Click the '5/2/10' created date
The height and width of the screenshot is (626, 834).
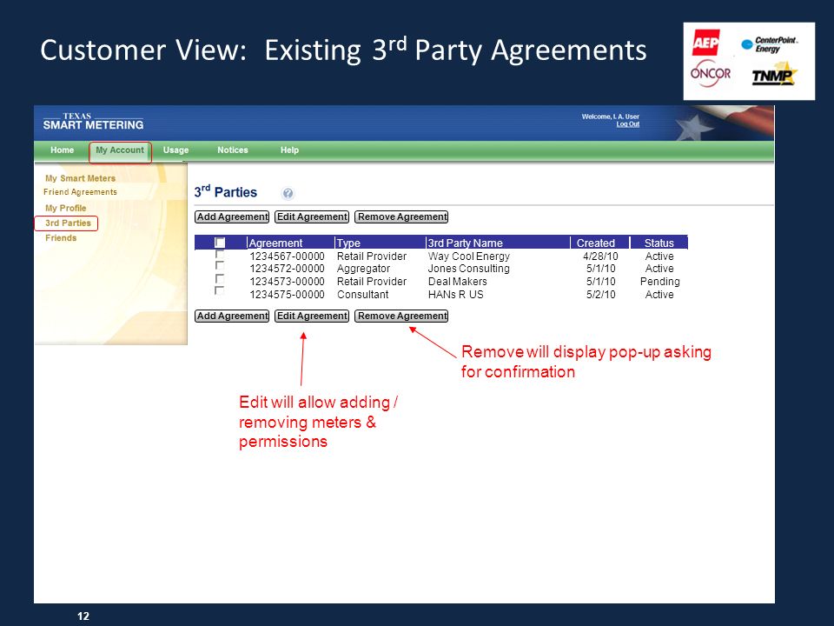pos(601,295)
